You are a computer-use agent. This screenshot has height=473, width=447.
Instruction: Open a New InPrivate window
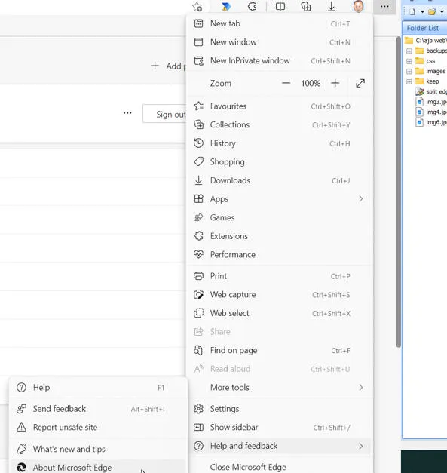click(280, 61)
